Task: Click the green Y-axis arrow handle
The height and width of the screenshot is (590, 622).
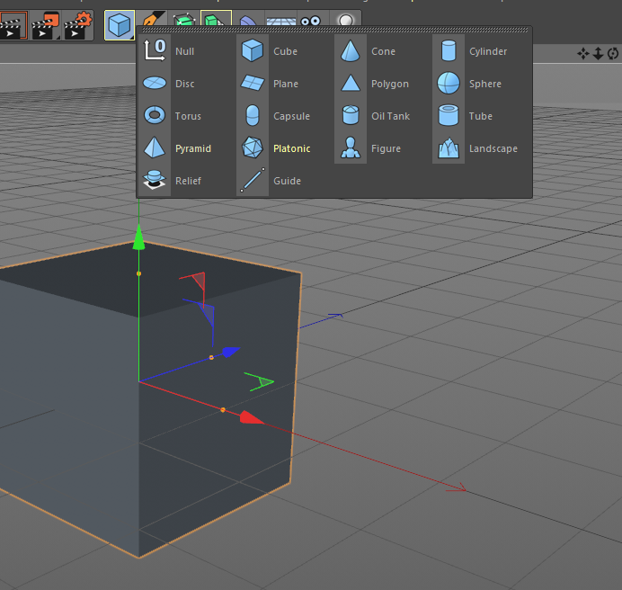Action: pyautogui.click(x=138, y=237)
